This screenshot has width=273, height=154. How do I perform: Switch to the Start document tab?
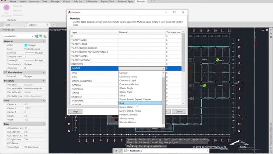coord(8,25)
